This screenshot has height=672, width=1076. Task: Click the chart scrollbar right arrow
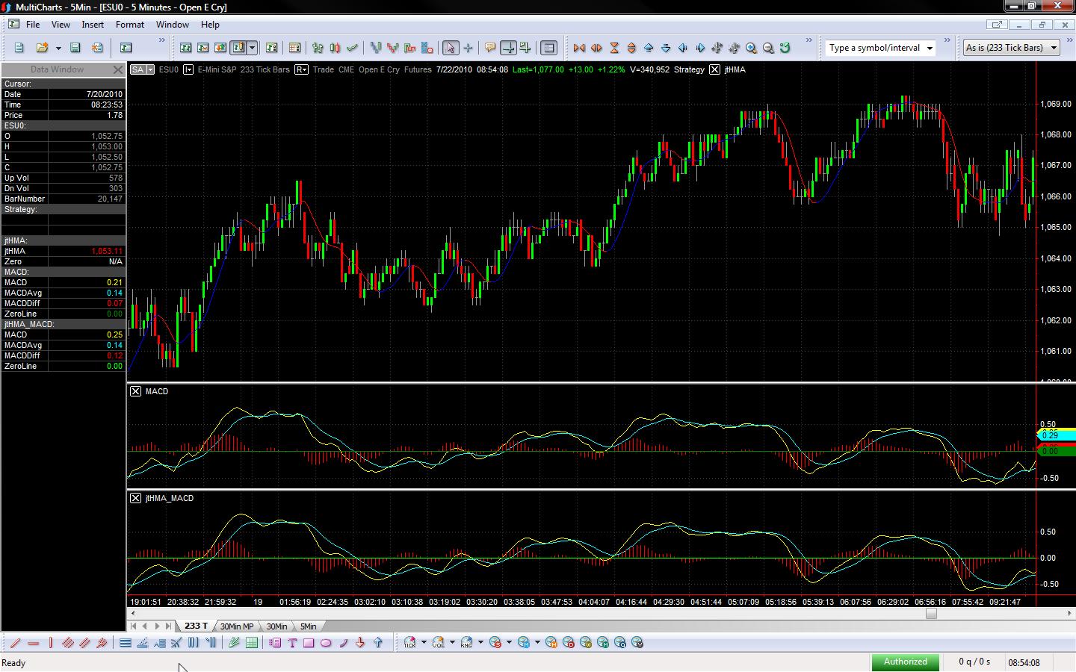click(1069, 614)
